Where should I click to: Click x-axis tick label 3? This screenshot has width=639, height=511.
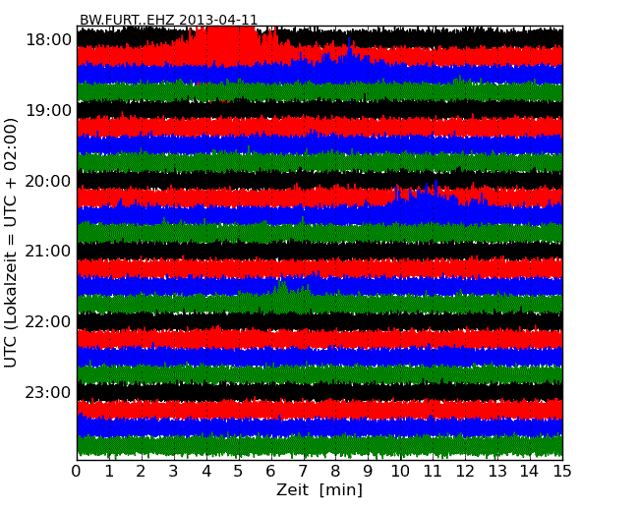pos(174,471)
